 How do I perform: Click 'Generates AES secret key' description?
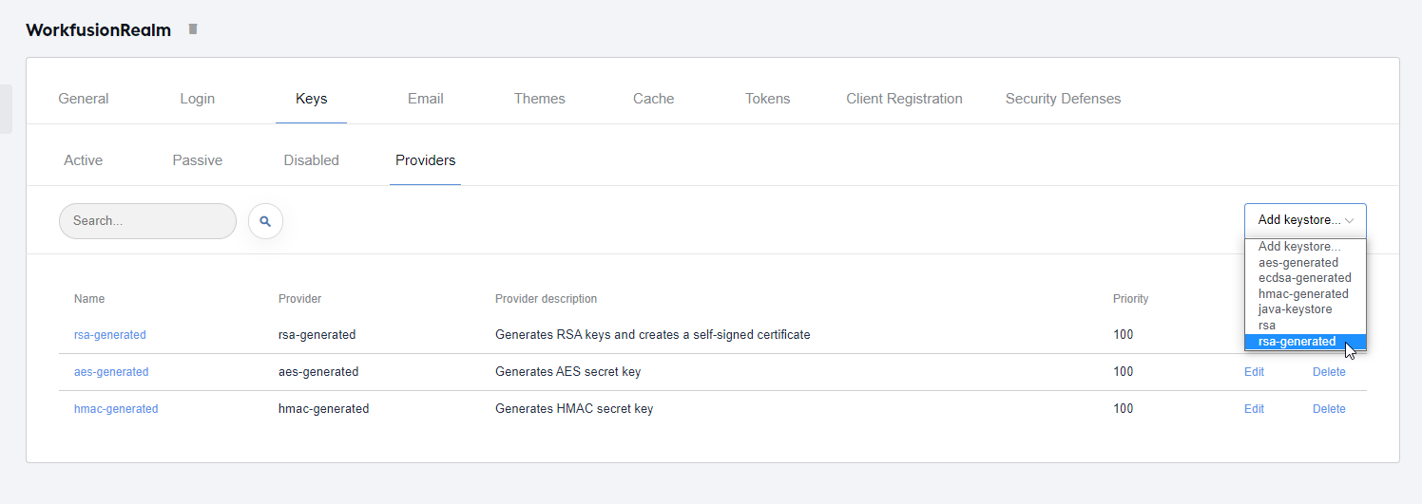coord(568,372)
